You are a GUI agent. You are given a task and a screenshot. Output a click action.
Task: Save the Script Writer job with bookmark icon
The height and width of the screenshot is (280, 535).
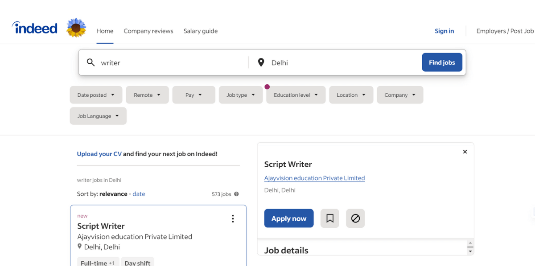[329, 218]
